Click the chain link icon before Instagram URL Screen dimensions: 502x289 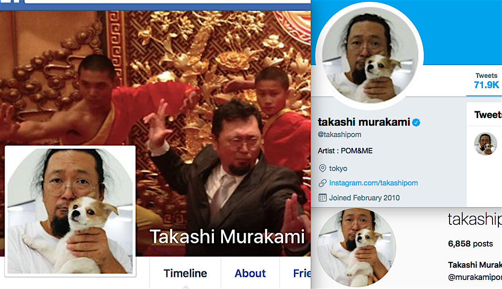point(322,183)
